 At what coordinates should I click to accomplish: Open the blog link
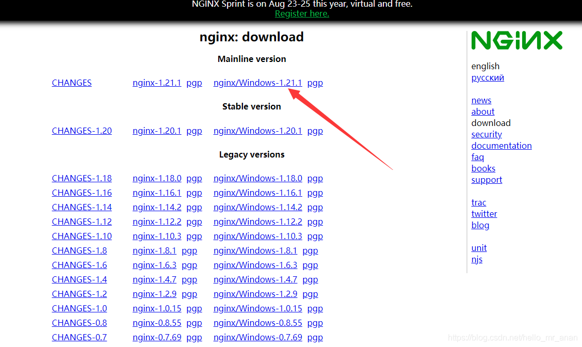point(480,226)
